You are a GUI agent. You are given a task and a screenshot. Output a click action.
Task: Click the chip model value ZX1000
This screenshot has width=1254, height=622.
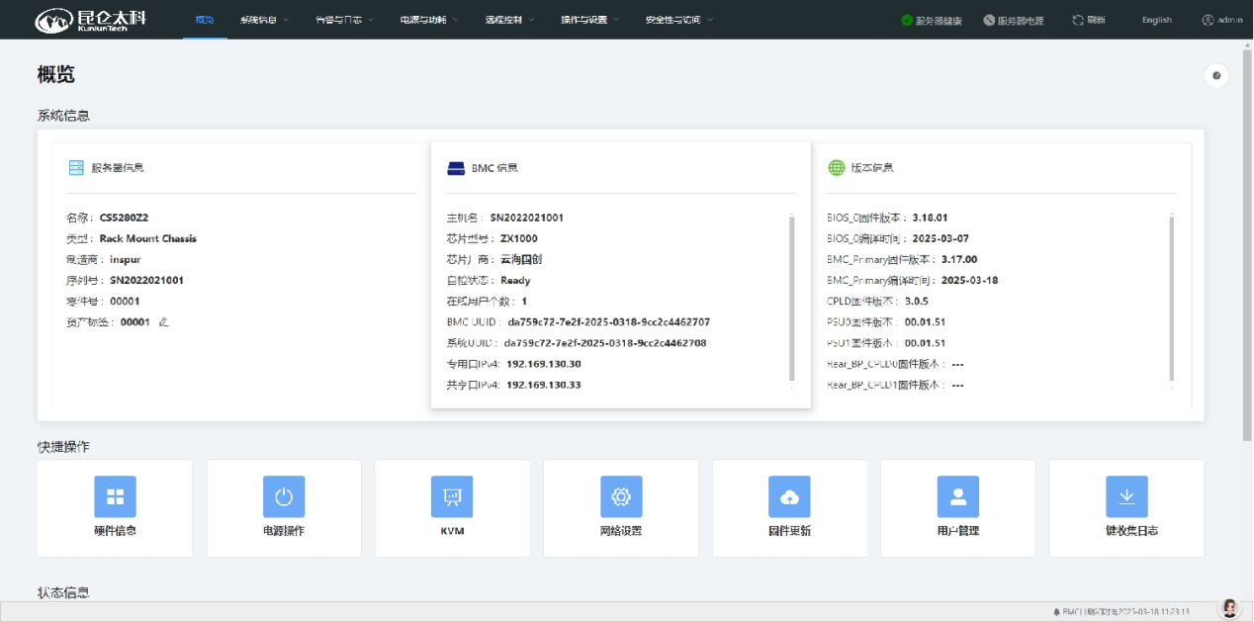pyautogui.click(x=519, y=238)
